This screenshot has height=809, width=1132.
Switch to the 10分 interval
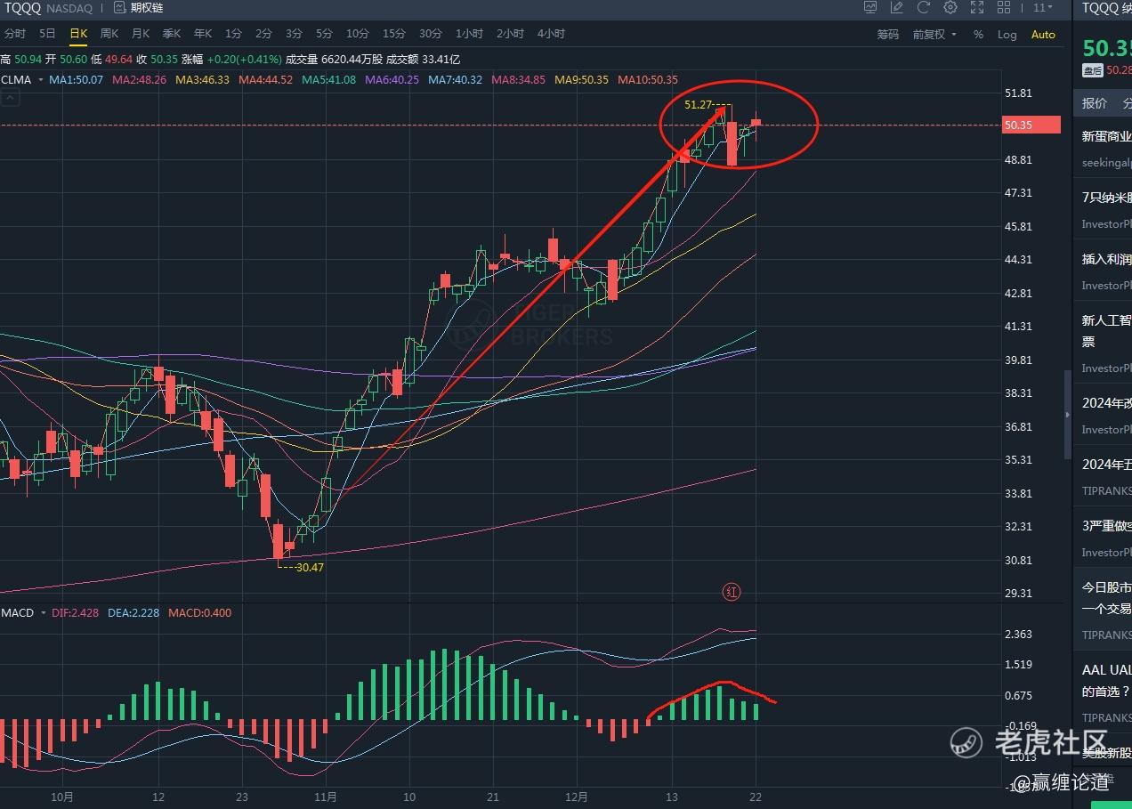pos(357,34)
